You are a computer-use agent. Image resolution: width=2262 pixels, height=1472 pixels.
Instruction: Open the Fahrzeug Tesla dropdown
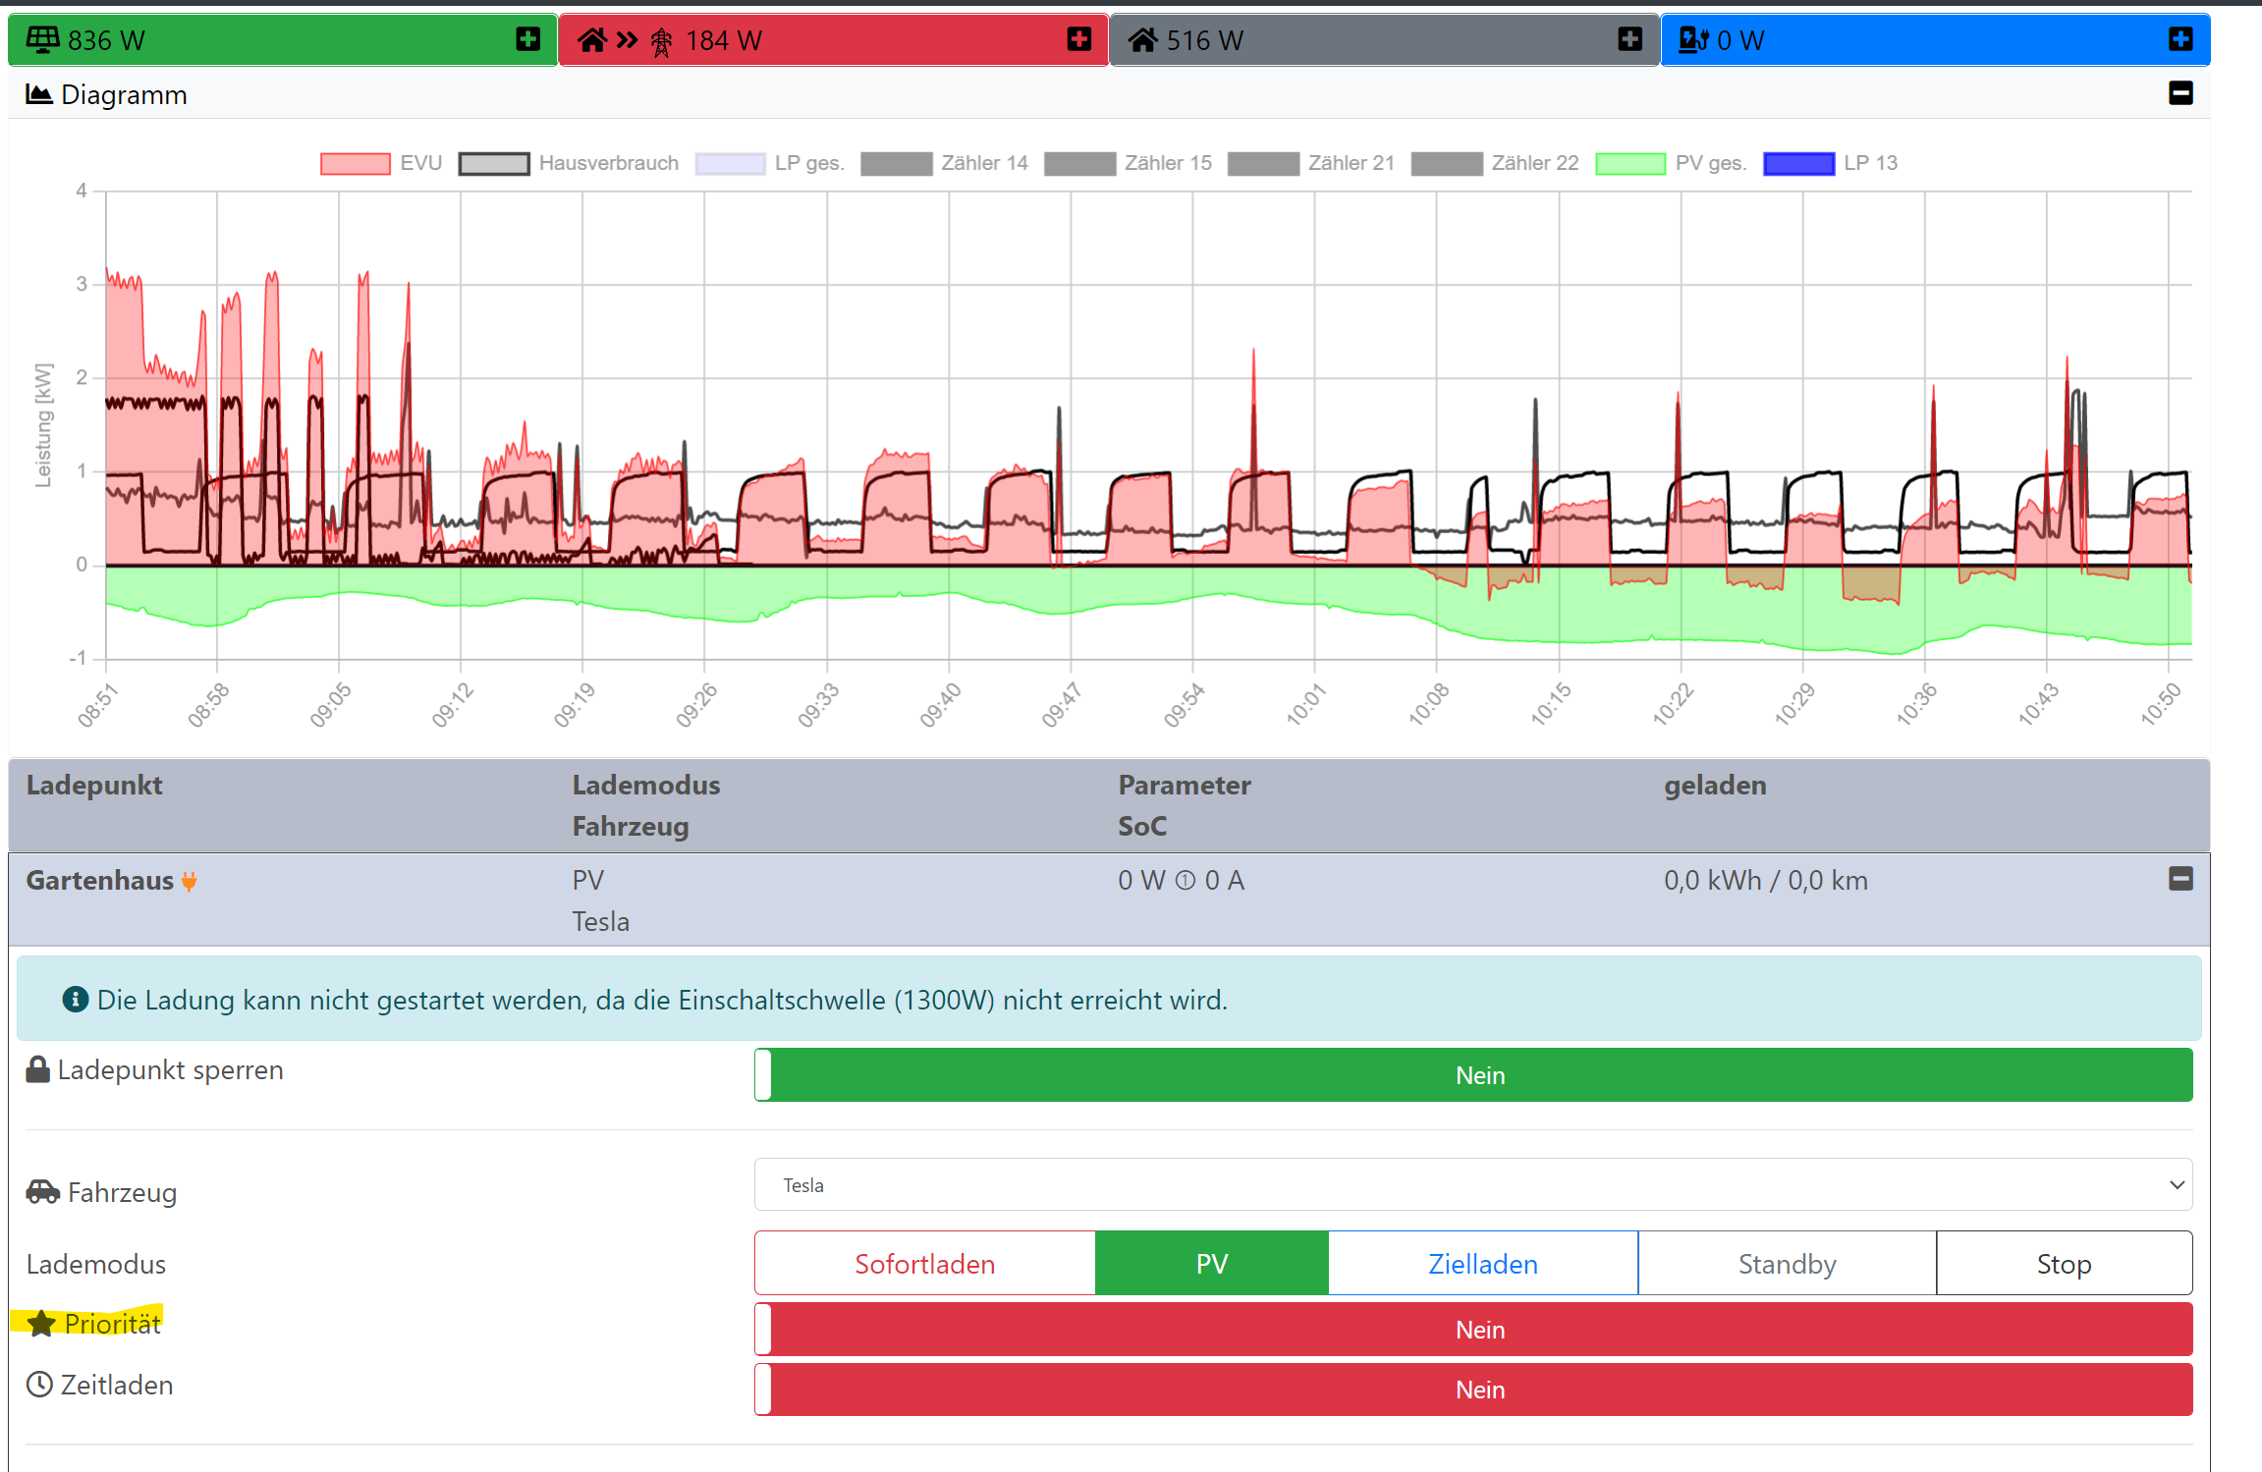point(1472,1184)
